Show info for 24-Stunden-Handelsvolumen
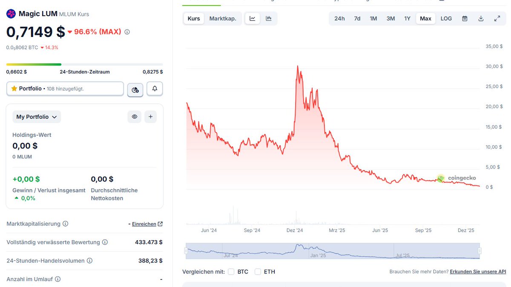Screen dimensions: 511x287 (89, 261)
